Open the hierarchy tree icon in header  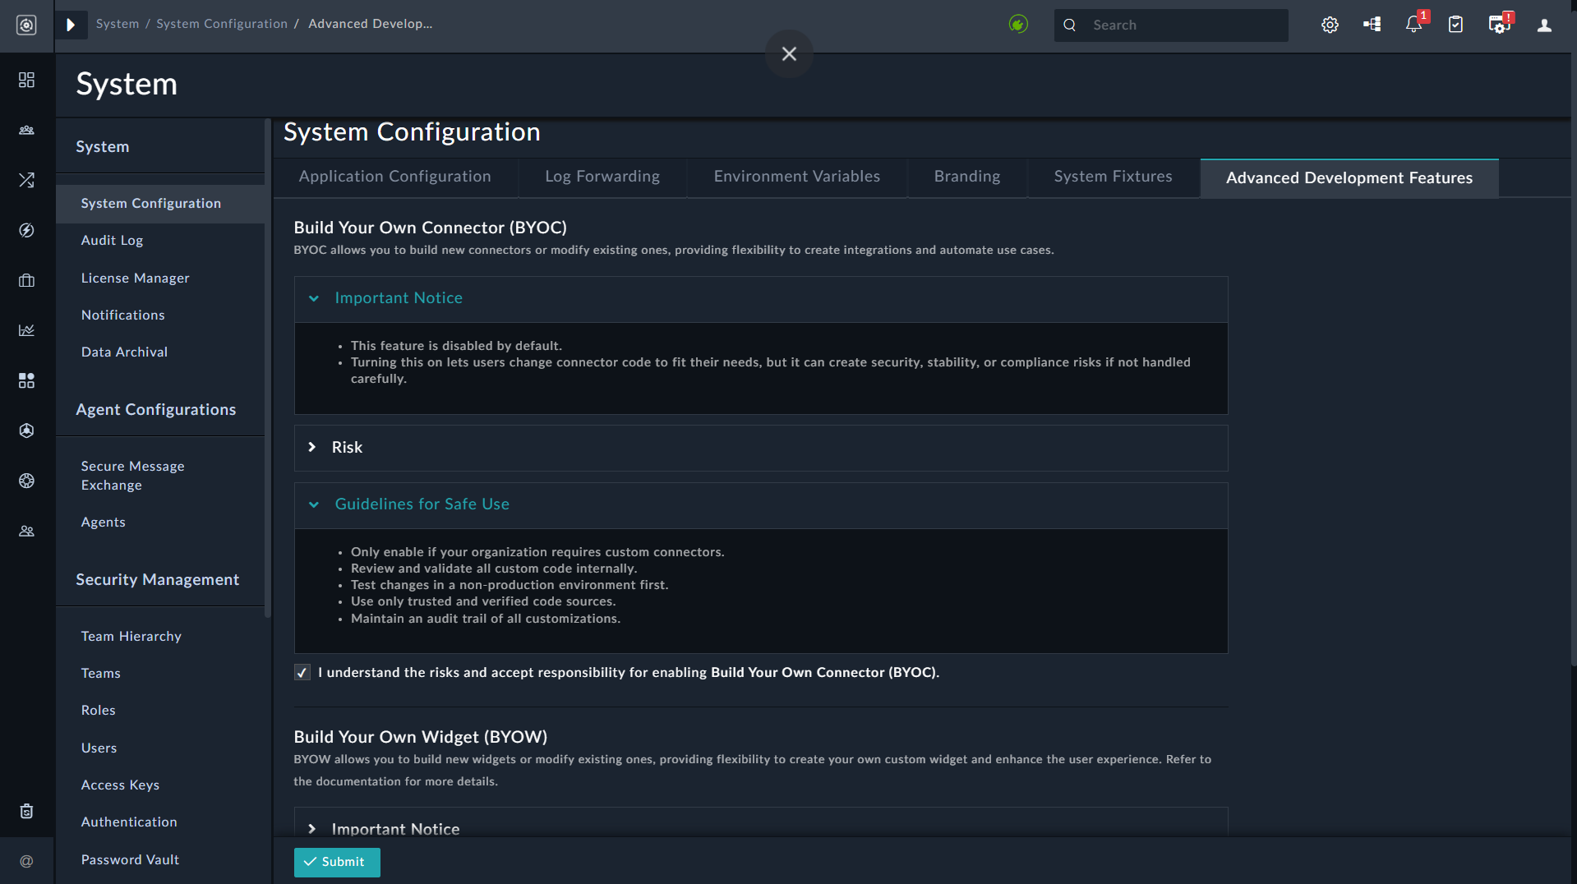click(1372, 25)
